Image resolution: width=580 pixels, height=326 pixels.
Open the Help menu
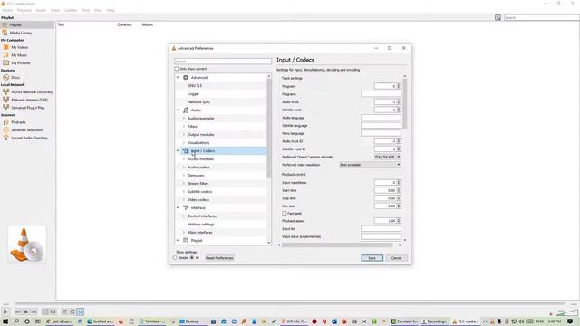click(111, 10)
